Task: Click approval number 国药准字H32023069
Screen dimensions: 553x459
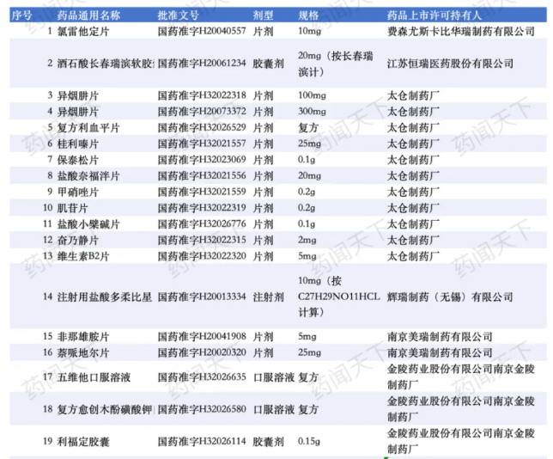Action: click(202, 159)
